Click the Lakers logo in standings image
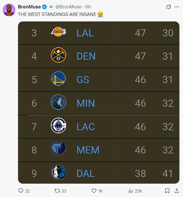183x197 pixels. 59,32
